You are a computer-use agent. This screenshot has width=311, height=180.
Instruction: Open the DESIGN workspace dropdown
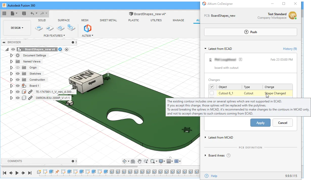17,28
